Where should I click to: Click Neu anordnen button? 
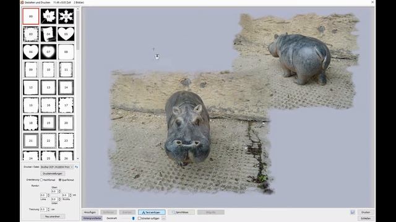click(53, 216)
